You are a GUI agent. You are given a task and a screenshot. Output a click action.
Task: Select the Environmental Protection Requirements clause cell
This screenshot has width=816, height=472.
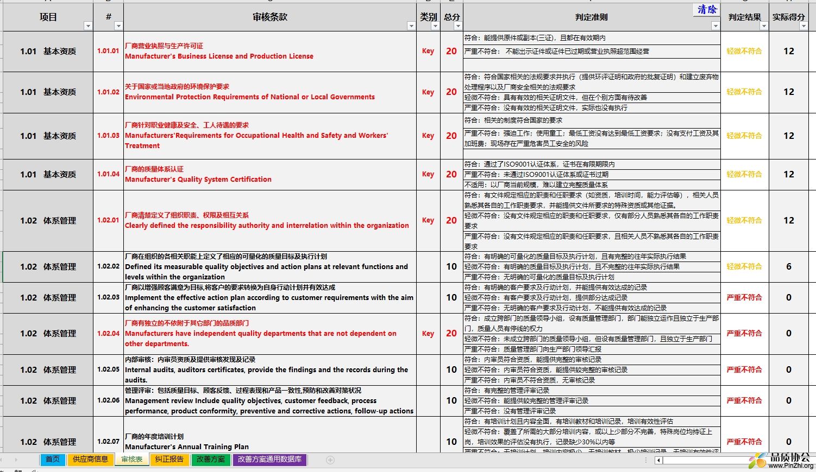tap(270, 92)
